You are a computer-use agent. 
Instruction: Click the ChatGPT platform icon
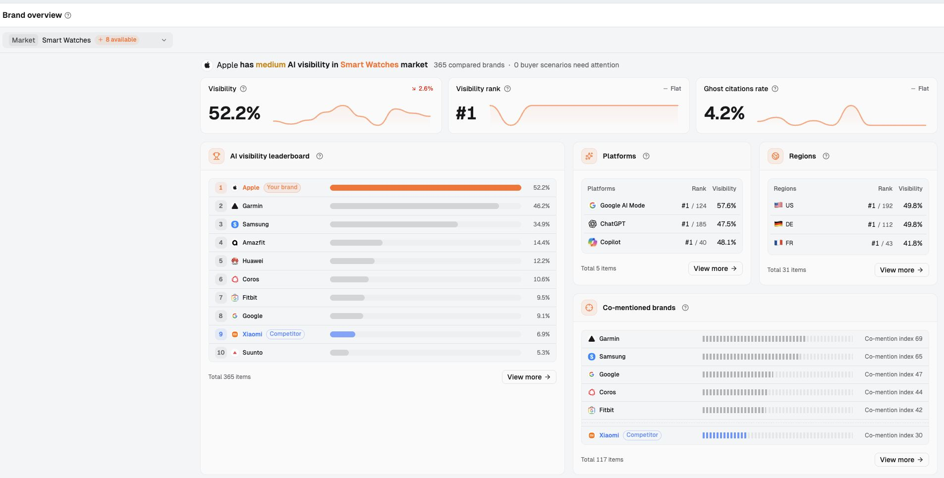tap(593, 224)
